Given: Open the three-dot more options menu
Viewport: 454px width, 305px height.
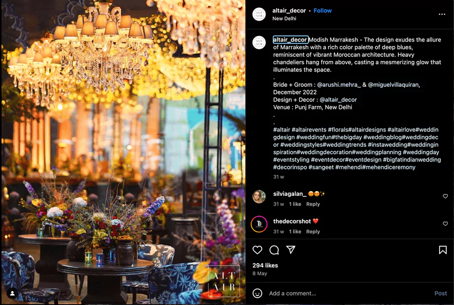Looking at the screenshot, I should [x=442, y=14].
